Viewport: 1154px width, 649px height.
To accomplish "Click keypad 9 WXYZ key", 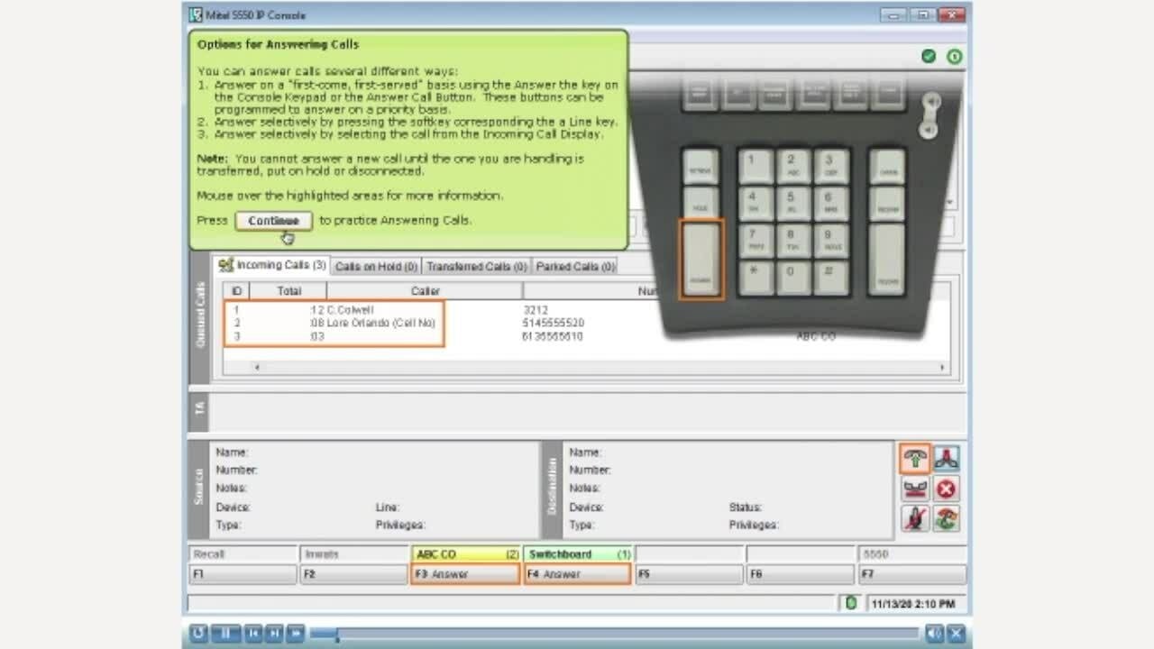I will (x=831, y=241).
